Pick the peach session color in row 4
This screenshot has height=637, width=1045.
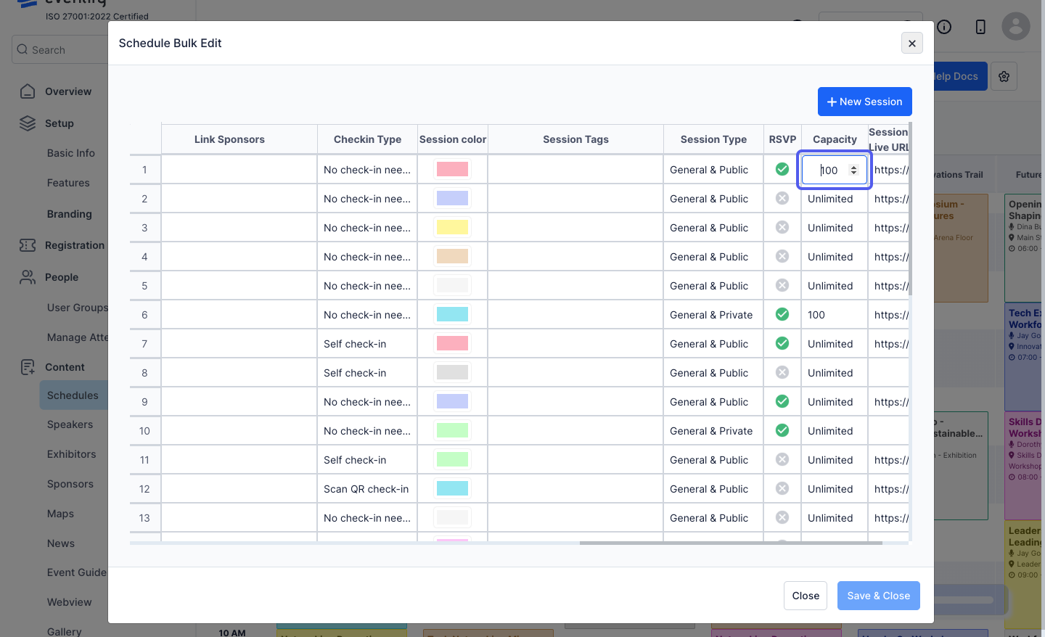[452, 256]
